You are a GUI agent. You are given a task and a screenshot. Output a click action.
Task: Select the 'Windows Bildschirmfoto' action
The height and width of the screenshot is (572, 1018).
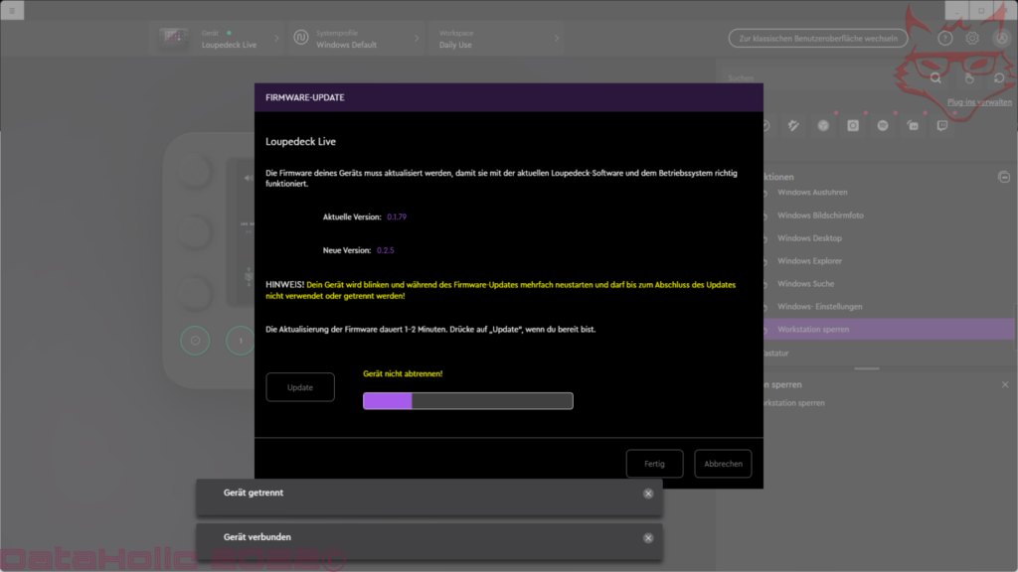820,215
